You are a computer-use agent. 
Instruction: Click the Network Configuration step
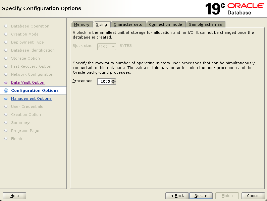(32, 74)
